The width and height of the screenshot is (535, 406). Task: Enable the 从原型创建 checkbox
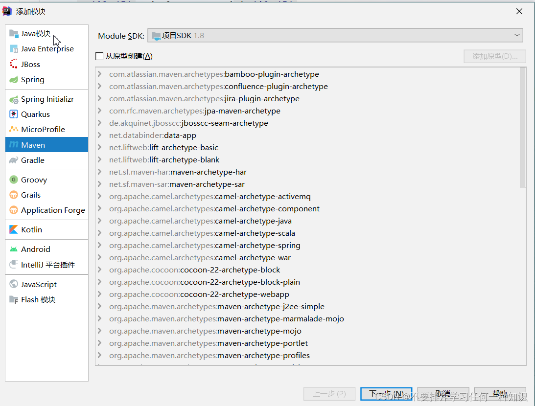click(x=99, y=56)
